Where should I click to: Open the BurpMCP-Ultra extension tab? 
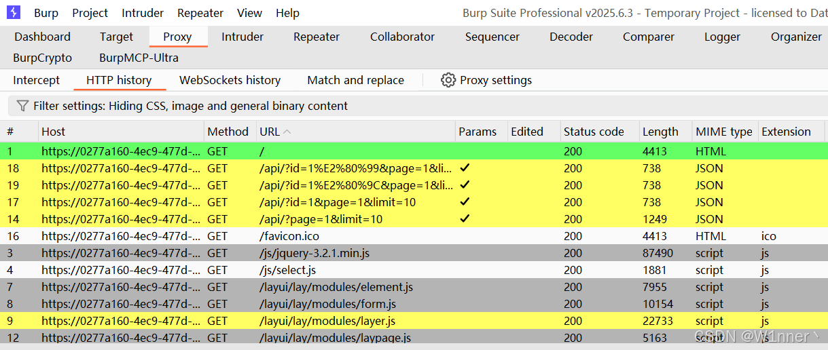(139, 58)
